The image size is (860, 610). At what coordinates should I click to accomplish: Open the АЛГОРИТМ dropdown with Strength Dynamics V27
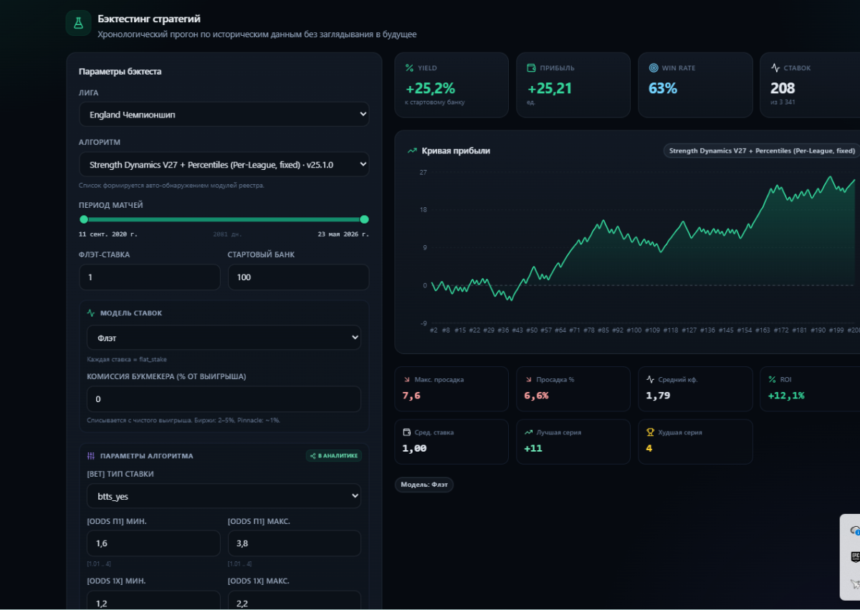coord(224,164)
